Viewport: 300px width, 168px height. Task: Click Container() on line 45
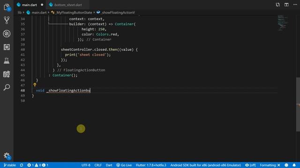(64, 75)
